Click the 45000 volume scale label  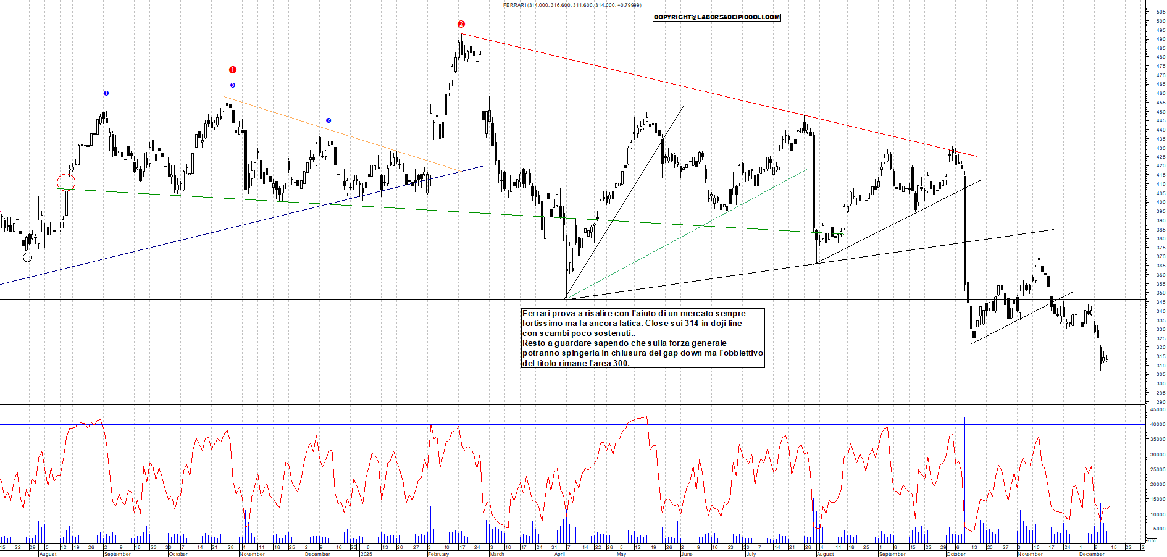tap(1157, 409)
